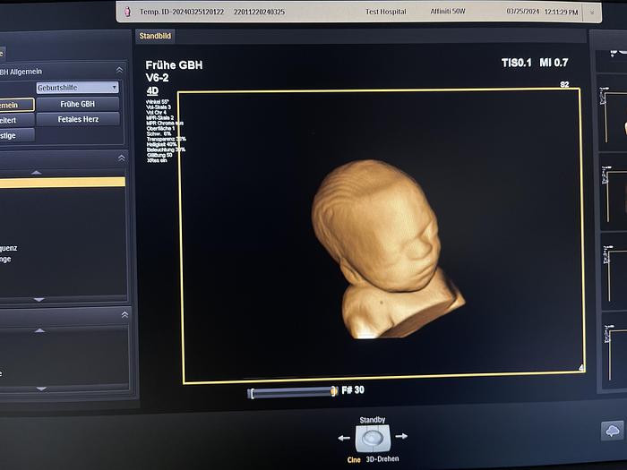Open the third thumbnail in right strip
Viewport: 627px width, 470px height.
[614, 192]
